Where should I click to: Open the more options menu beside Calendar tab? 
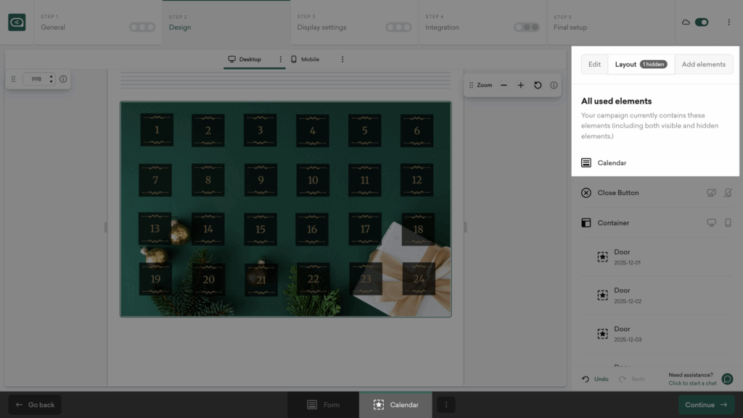(446, 405)
